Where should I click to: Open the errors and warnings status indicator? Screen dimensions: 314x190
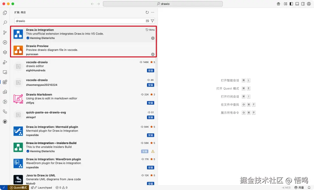coord(61,188)
